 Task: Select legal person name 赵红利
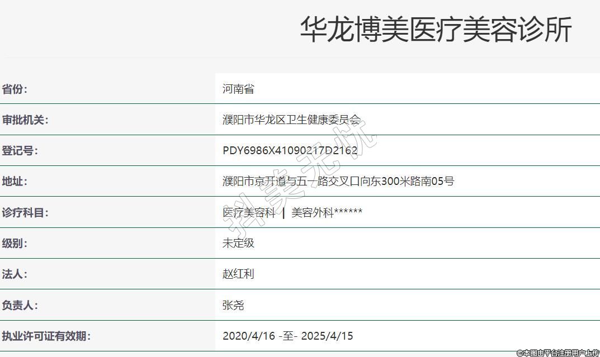tap(238, 274)
